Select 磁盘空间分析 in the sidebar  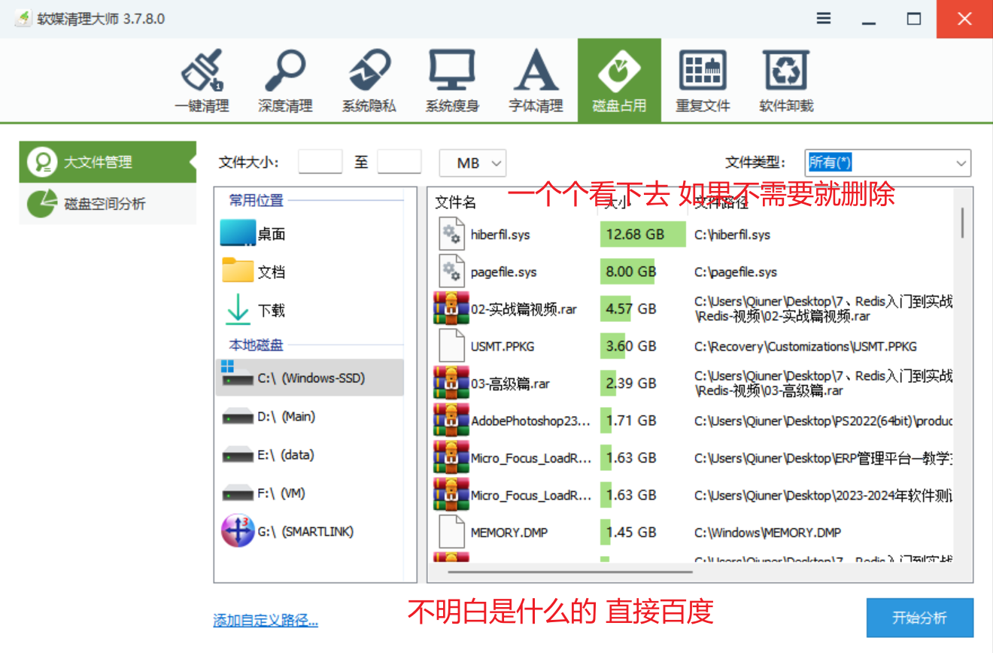(108, 204)
